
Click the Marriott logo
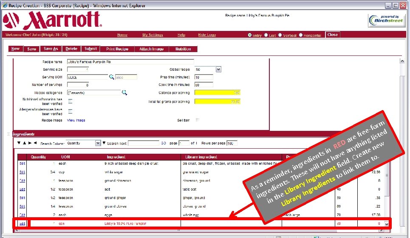point(53,20)
